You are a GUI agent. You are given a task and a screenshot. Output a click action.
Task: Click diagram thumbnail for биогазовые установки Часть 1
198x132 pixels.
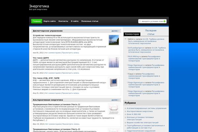click(114, 109)
